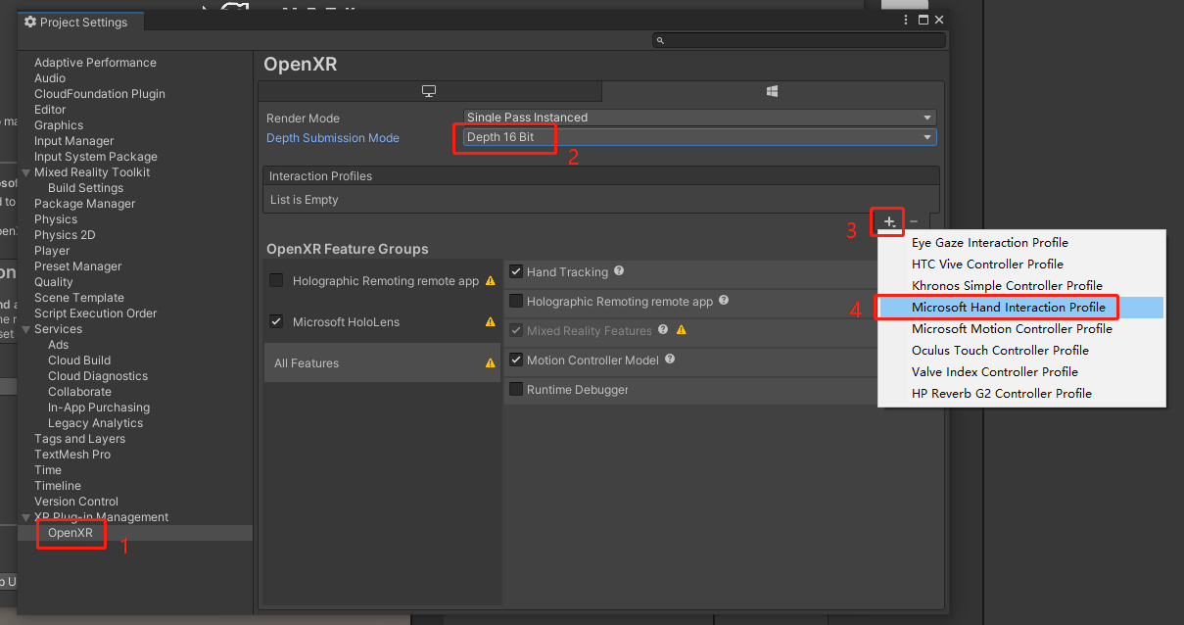This screenshot has width=1184, height=625.
Task: Select the All Features group
Action: pos(382,362)
